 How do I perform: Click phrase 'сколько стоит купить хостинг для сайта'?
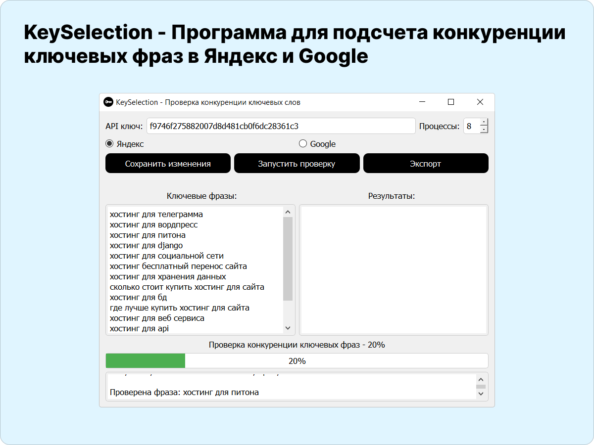pos(187,287)
